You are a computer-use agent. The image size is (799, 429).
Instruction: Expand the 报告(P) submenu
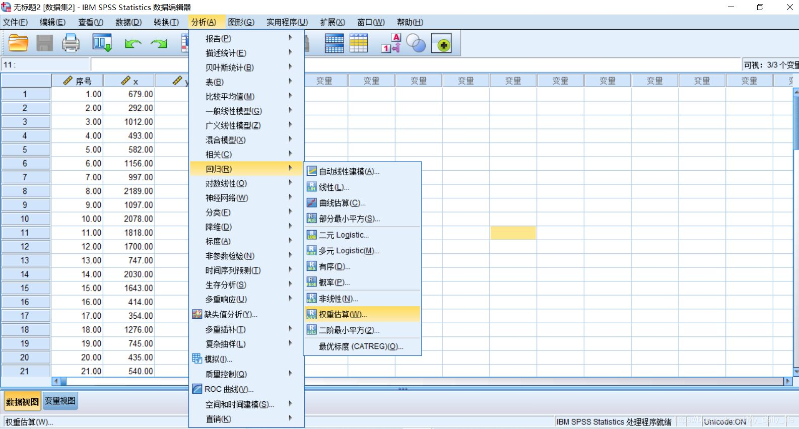pos(246,38)
